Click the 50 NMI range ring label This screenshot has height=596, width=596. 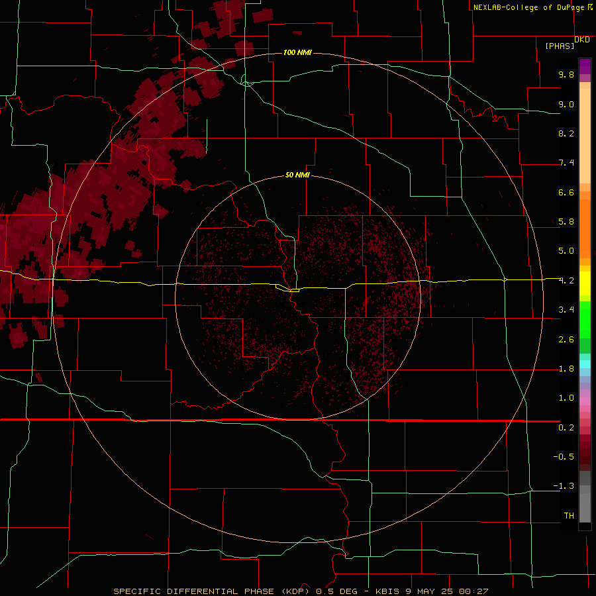[x=297, y=175]
